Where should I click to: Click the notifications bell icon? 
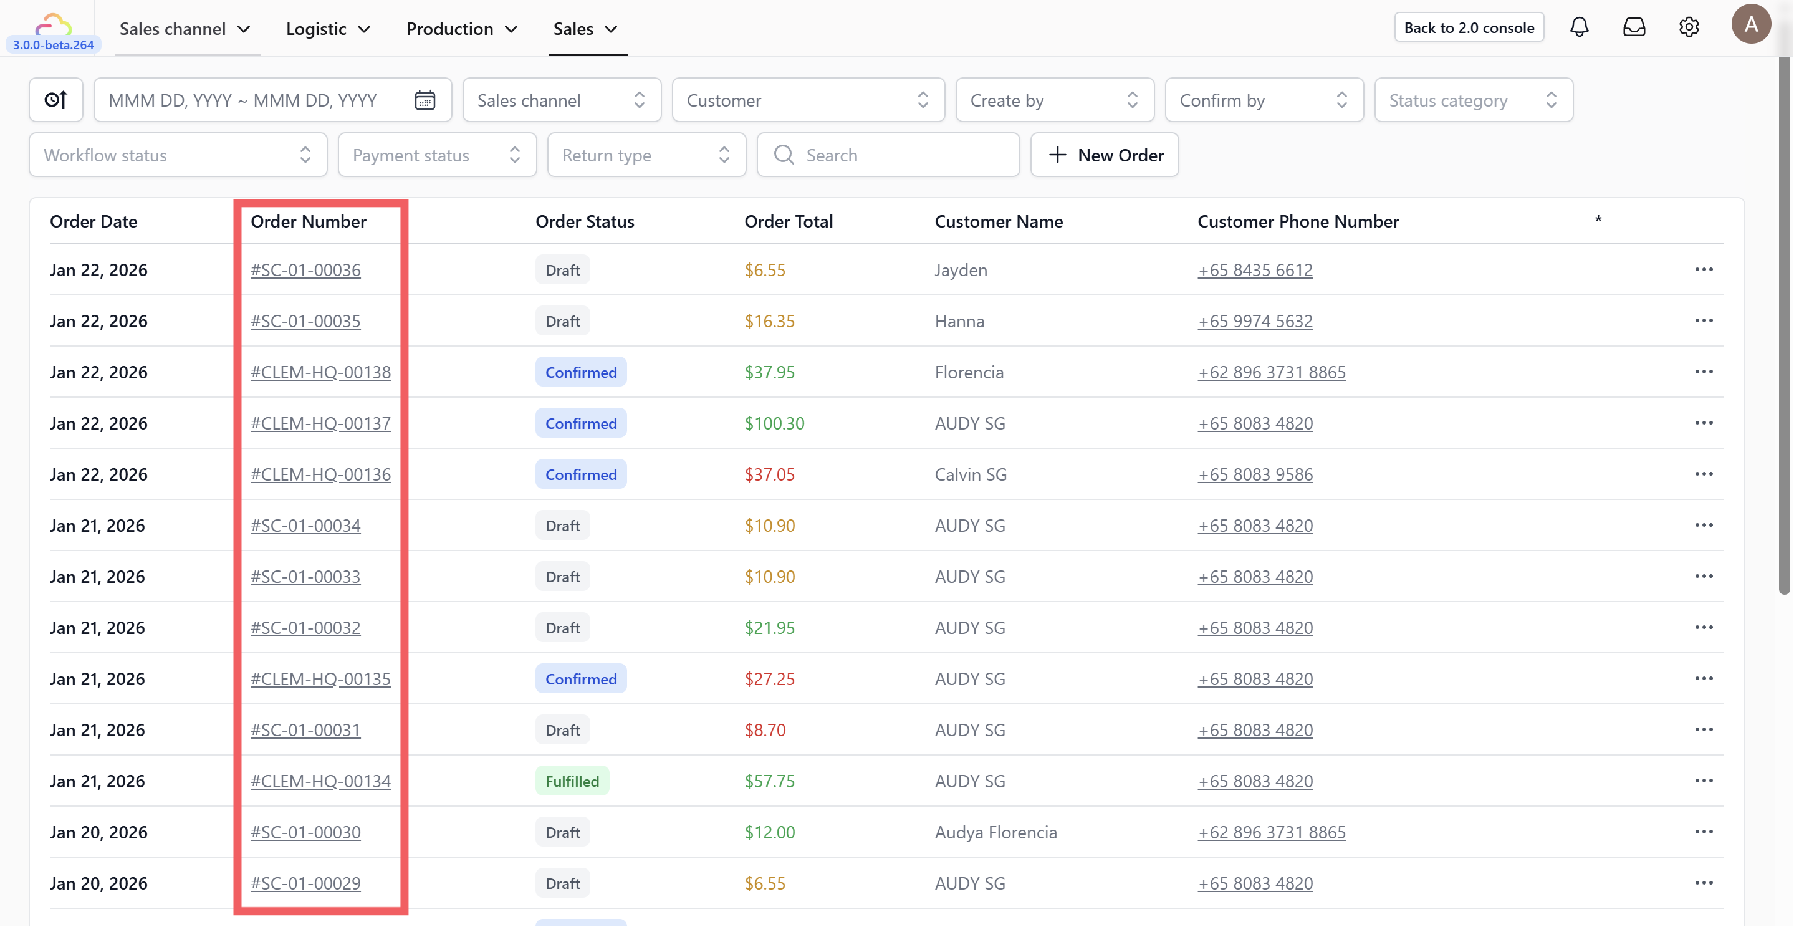pyautogui.click(x=1579, y=27)
